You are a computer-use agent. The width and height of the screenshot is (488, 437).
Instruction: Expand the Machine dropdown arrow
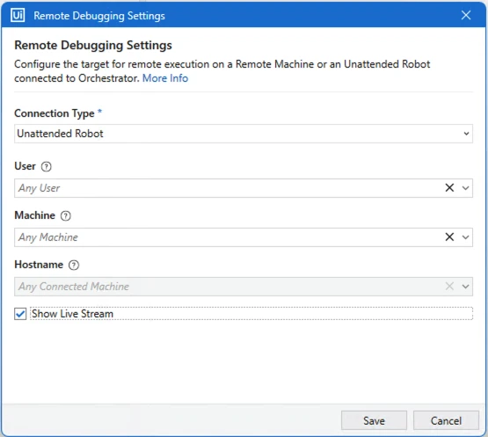pyautogui.click(x=466, y=237)
